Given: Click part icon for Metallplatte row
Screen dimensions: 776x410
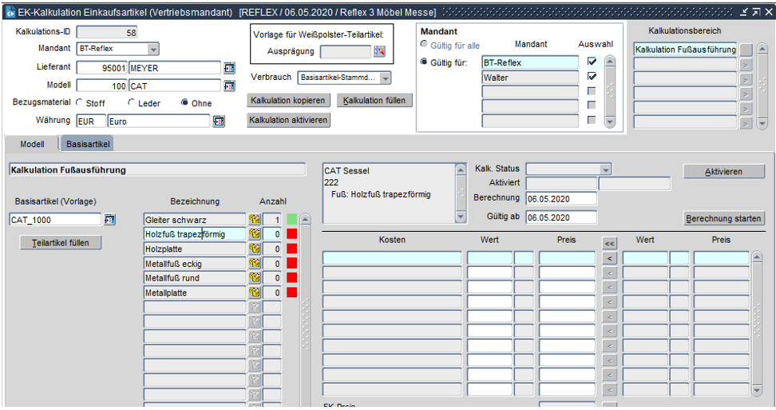Looking at the screenshot, I should coord(255,293).
